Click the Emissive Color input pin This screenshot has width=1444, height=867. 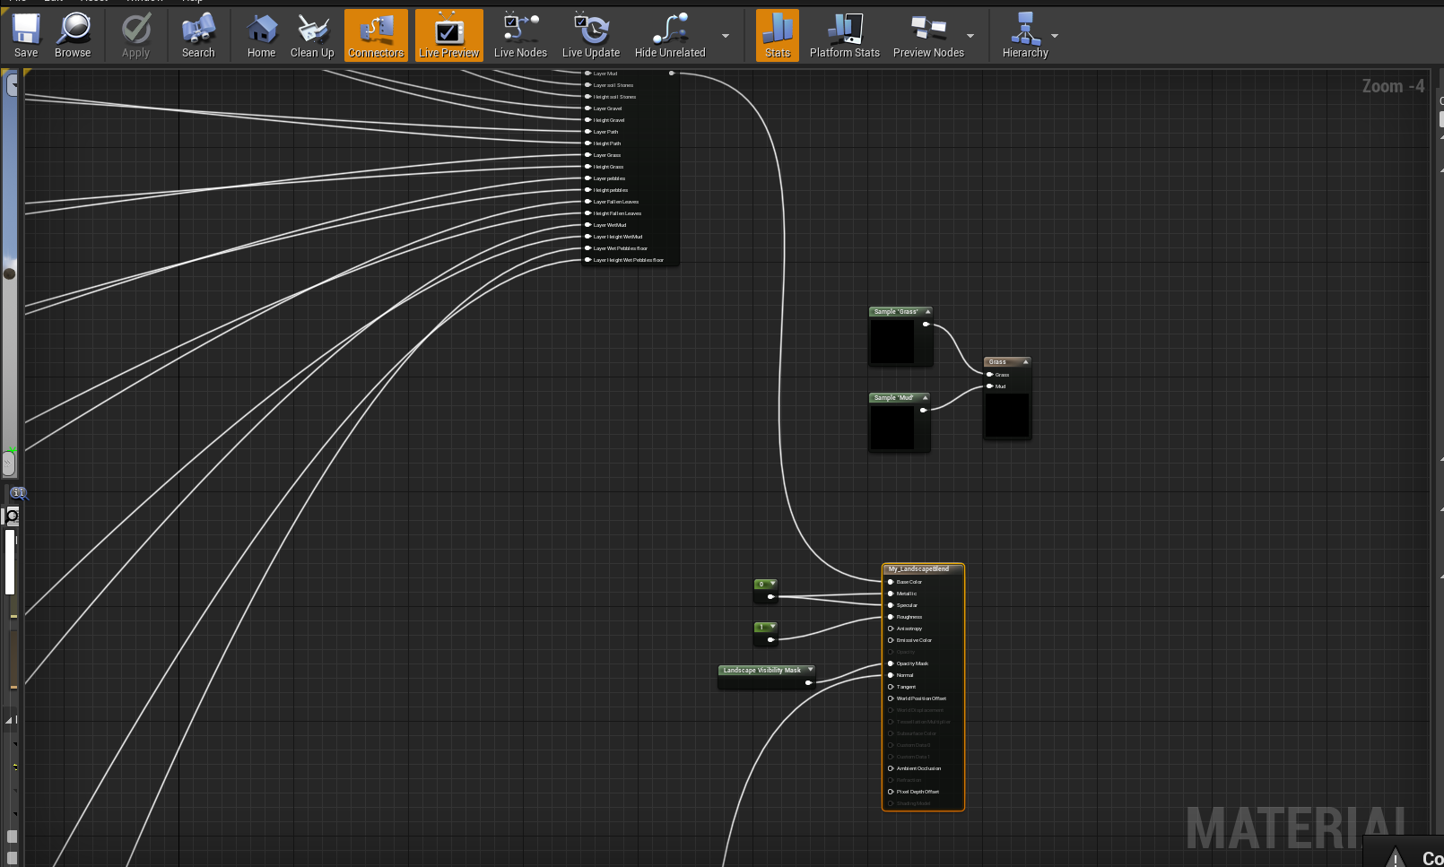pyautogui.click(x=891, y=640)
